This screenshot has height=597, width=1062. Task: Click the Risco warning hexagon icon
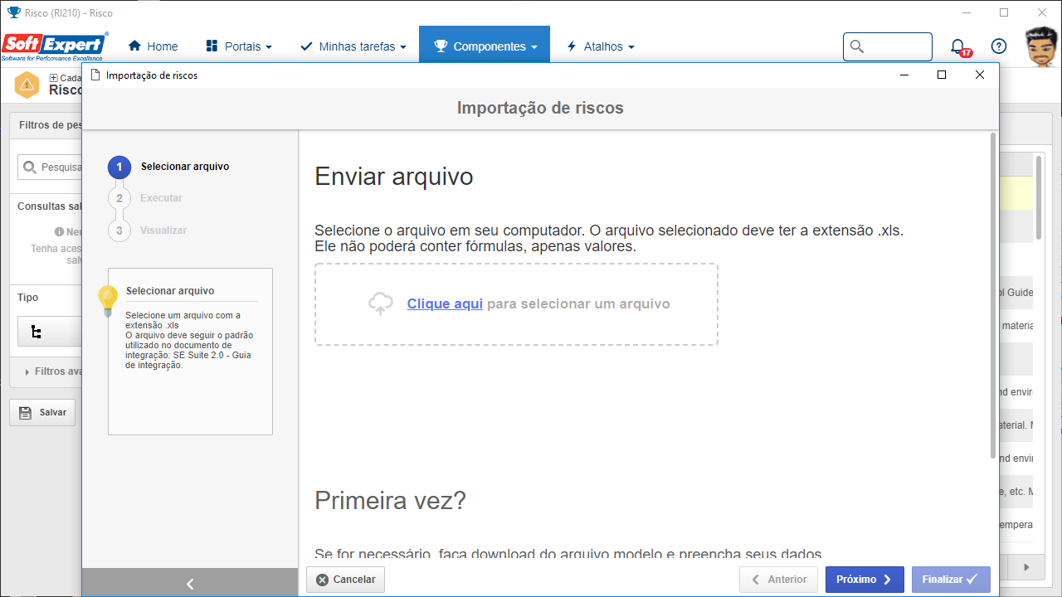pyautogui.click(x=27, y=85)
